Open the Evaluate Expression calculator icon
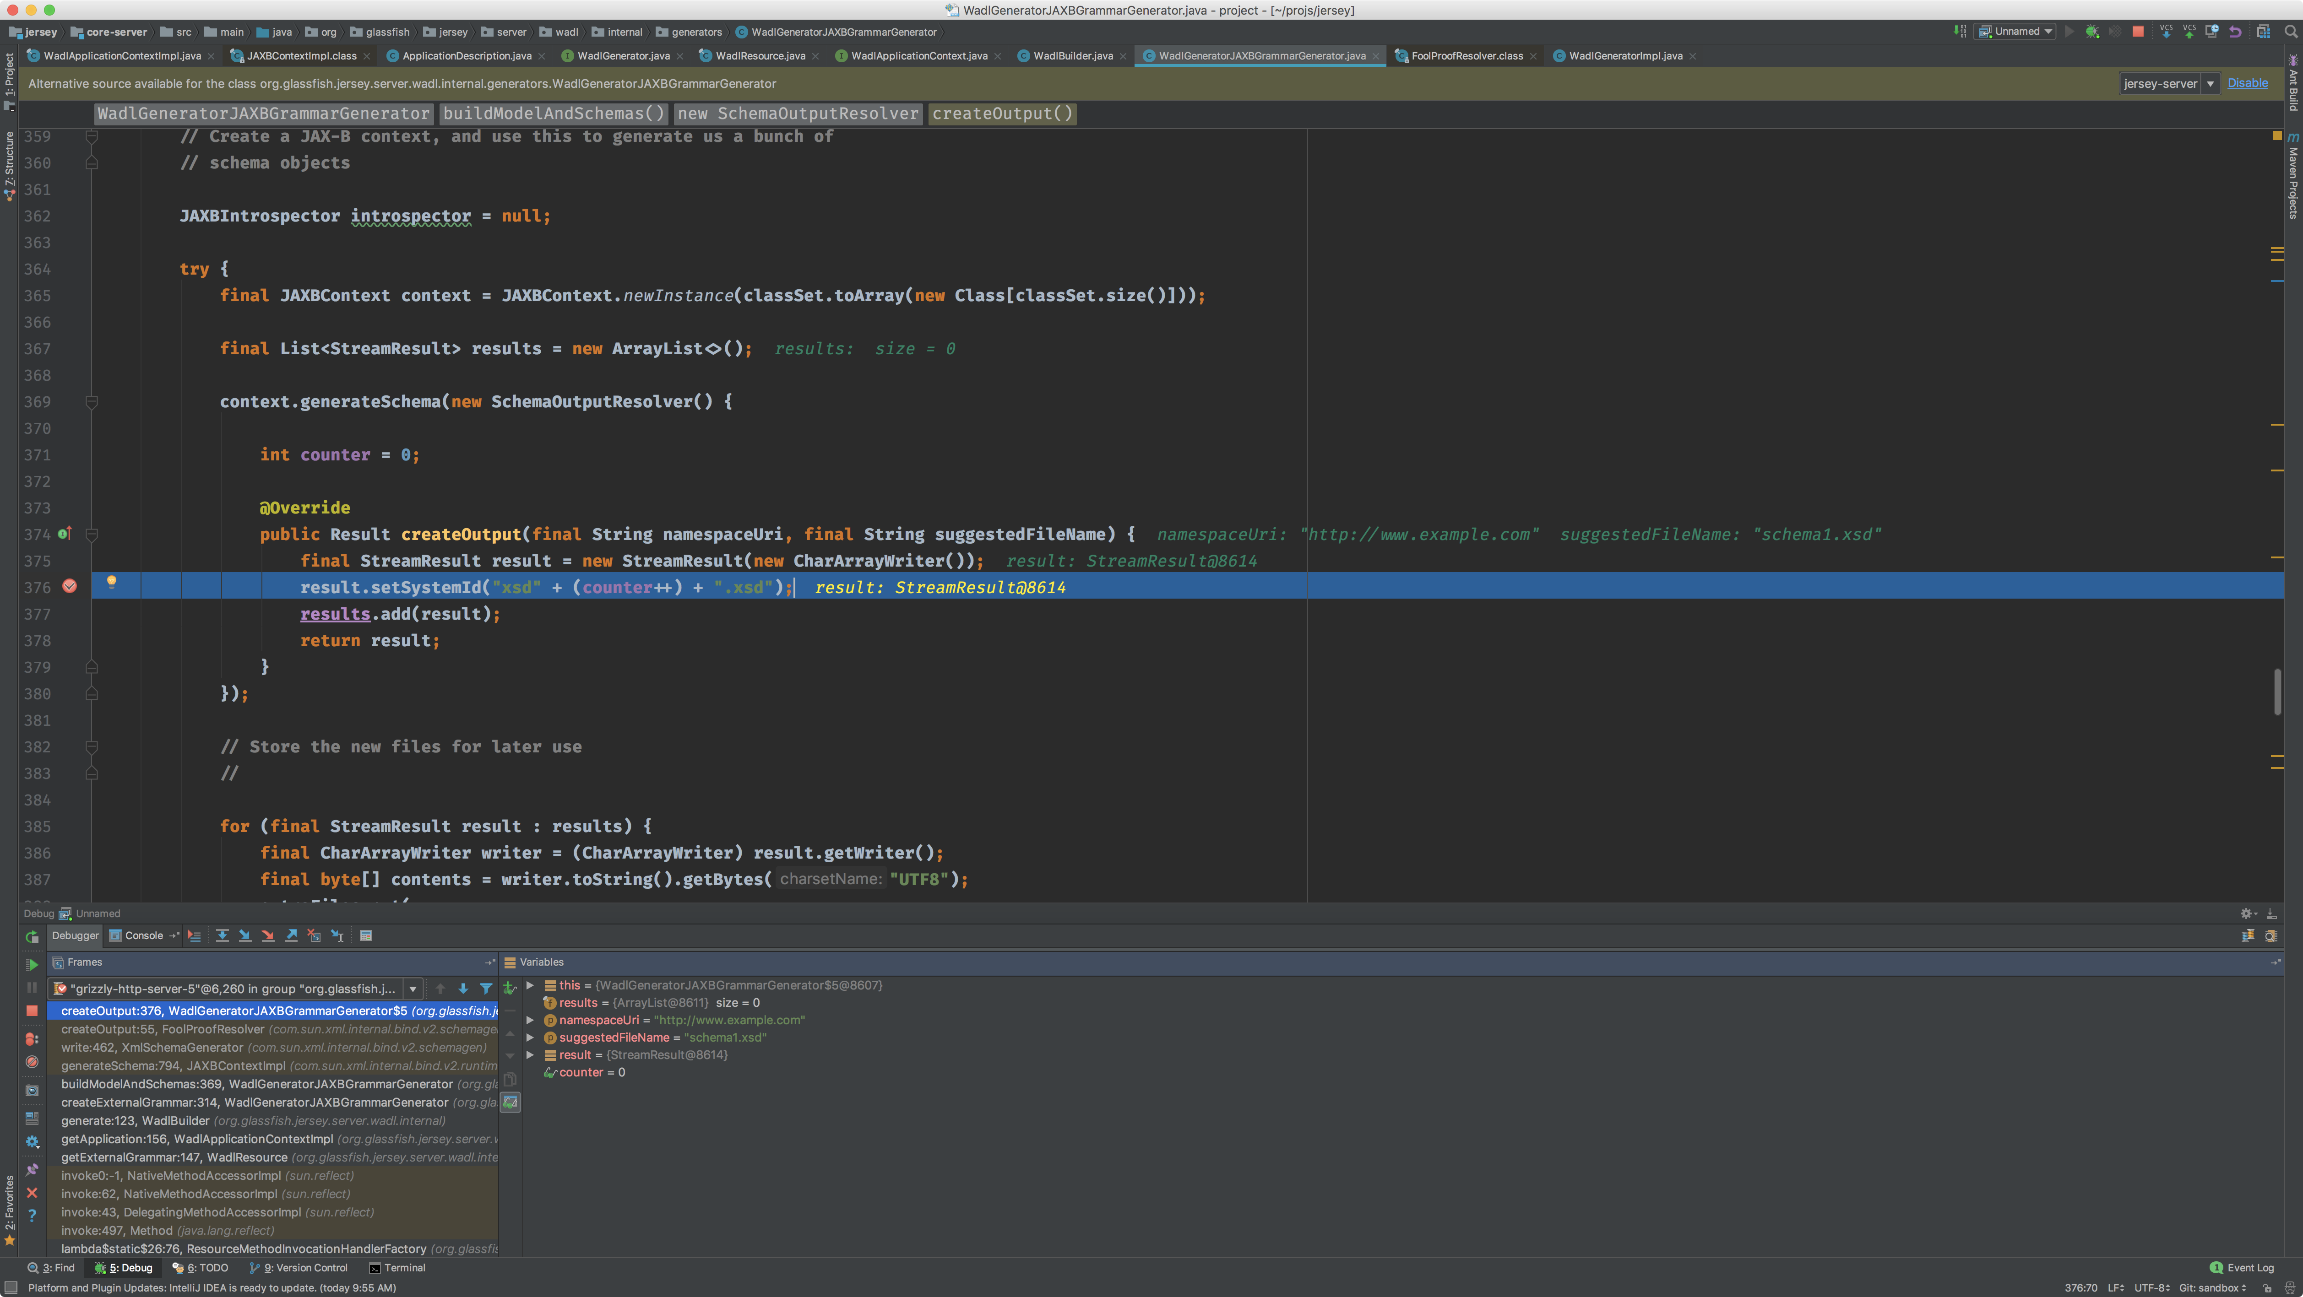Screen dimensions: 2303x1297 tap(366, 936)
